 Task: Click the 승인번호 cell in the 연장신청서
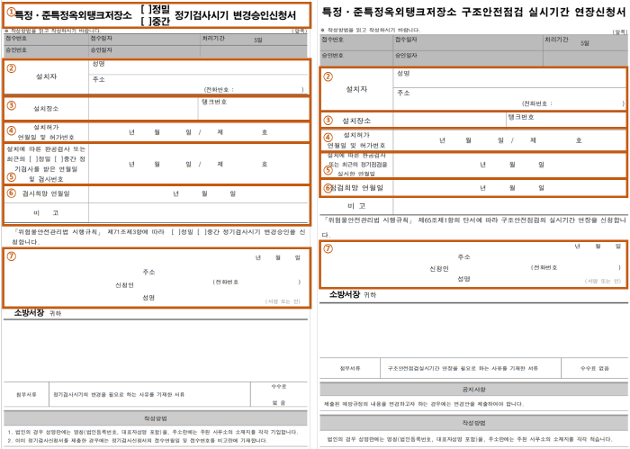click(x=356, y=58)
